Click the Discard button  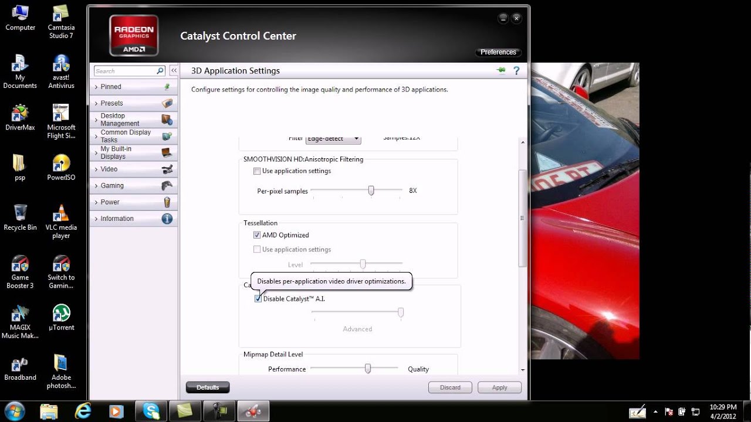(451, 387)
